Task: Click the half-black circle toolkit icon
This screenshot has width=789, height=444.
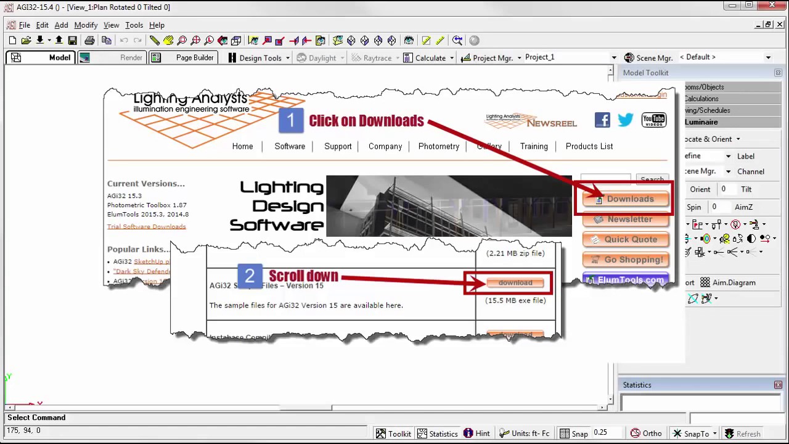Action: pyautogui.click(x=751, y=238)
